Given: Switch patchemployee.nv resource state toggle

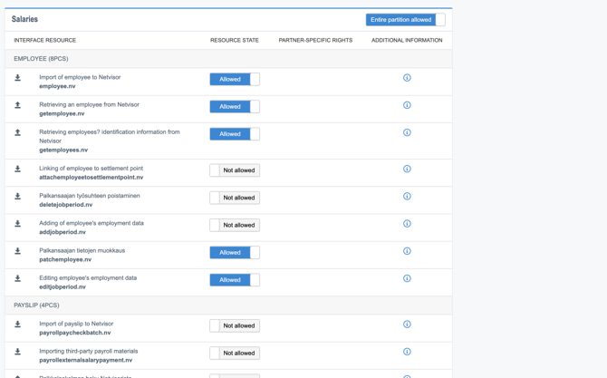Looking at the screenshot, I should pos(235,253).
